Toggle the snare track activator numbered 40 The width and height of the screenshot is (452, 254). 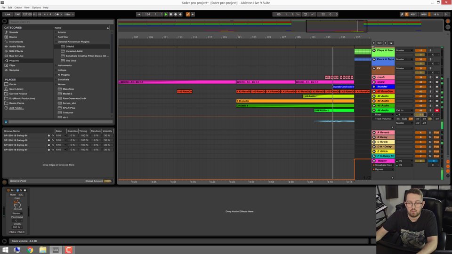click(420, 82)
